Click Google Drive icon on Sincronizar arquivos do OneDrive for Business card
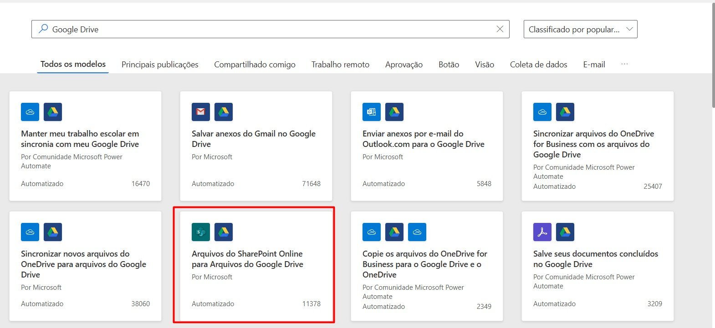Screen dimensions: 715x328 click(565, 112)
